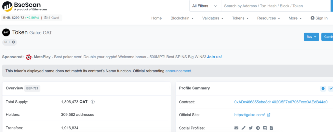
Task: Click the blue checkmark icon in Profile Summary
Action: [x=331, y=88]
